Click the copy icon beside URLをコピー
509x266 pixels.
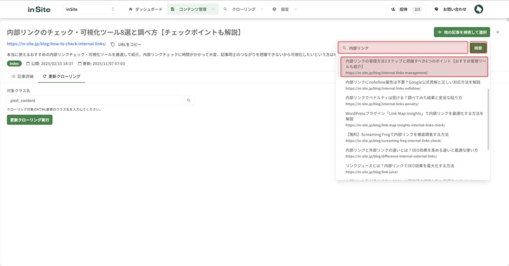click(113, 44)
